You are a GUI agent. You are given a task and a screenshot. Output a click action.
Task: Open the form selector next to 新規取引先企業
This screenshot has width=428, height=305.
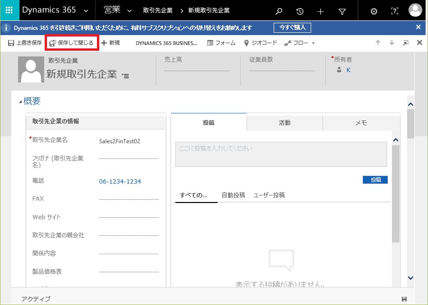125,76
